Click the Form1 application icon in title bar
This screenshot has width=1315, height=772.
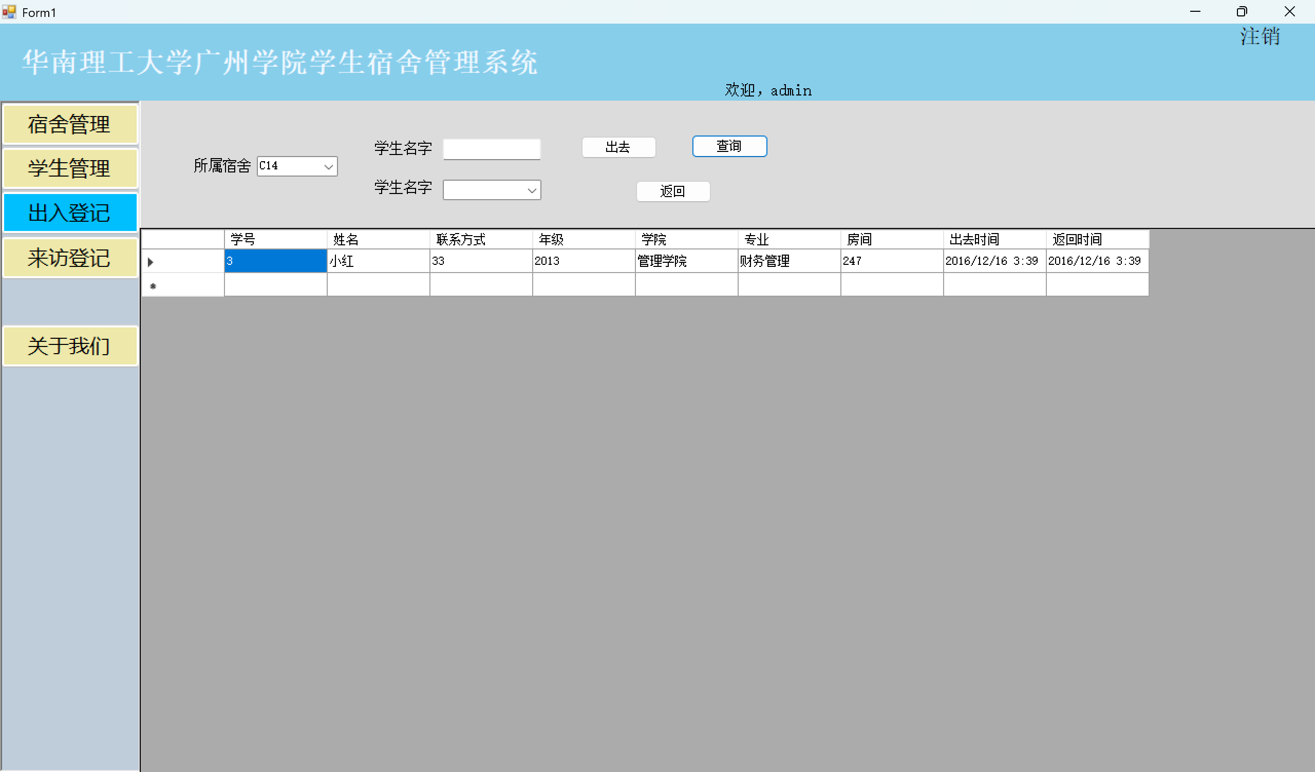(9, 11)
